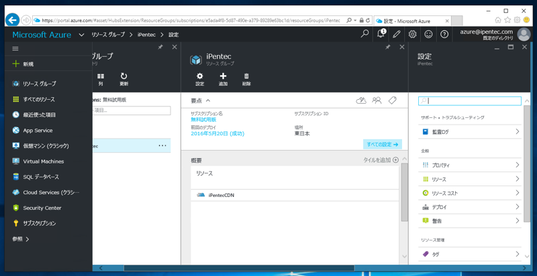
Task: Click the user account avatar
Action: (524, 34)
